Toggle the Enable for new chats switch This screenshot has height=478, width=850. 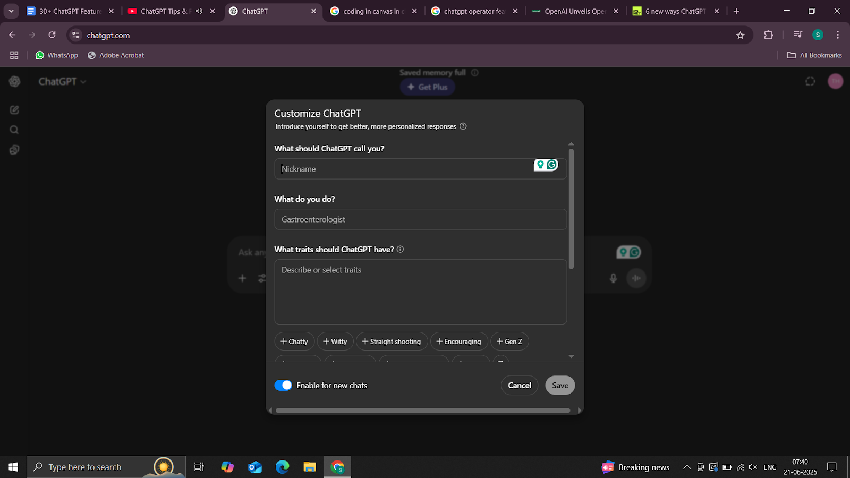click(283, 385)
